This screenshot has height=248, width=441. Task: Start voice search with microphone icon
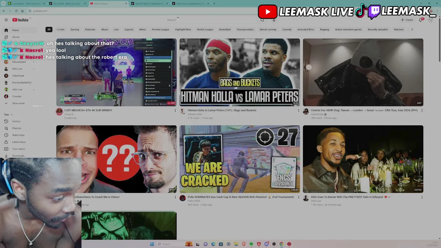pyautogui.click(x=274, y=20)
